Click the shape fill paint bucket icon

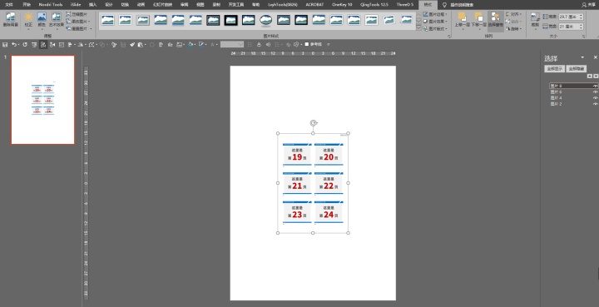(191, 45)
